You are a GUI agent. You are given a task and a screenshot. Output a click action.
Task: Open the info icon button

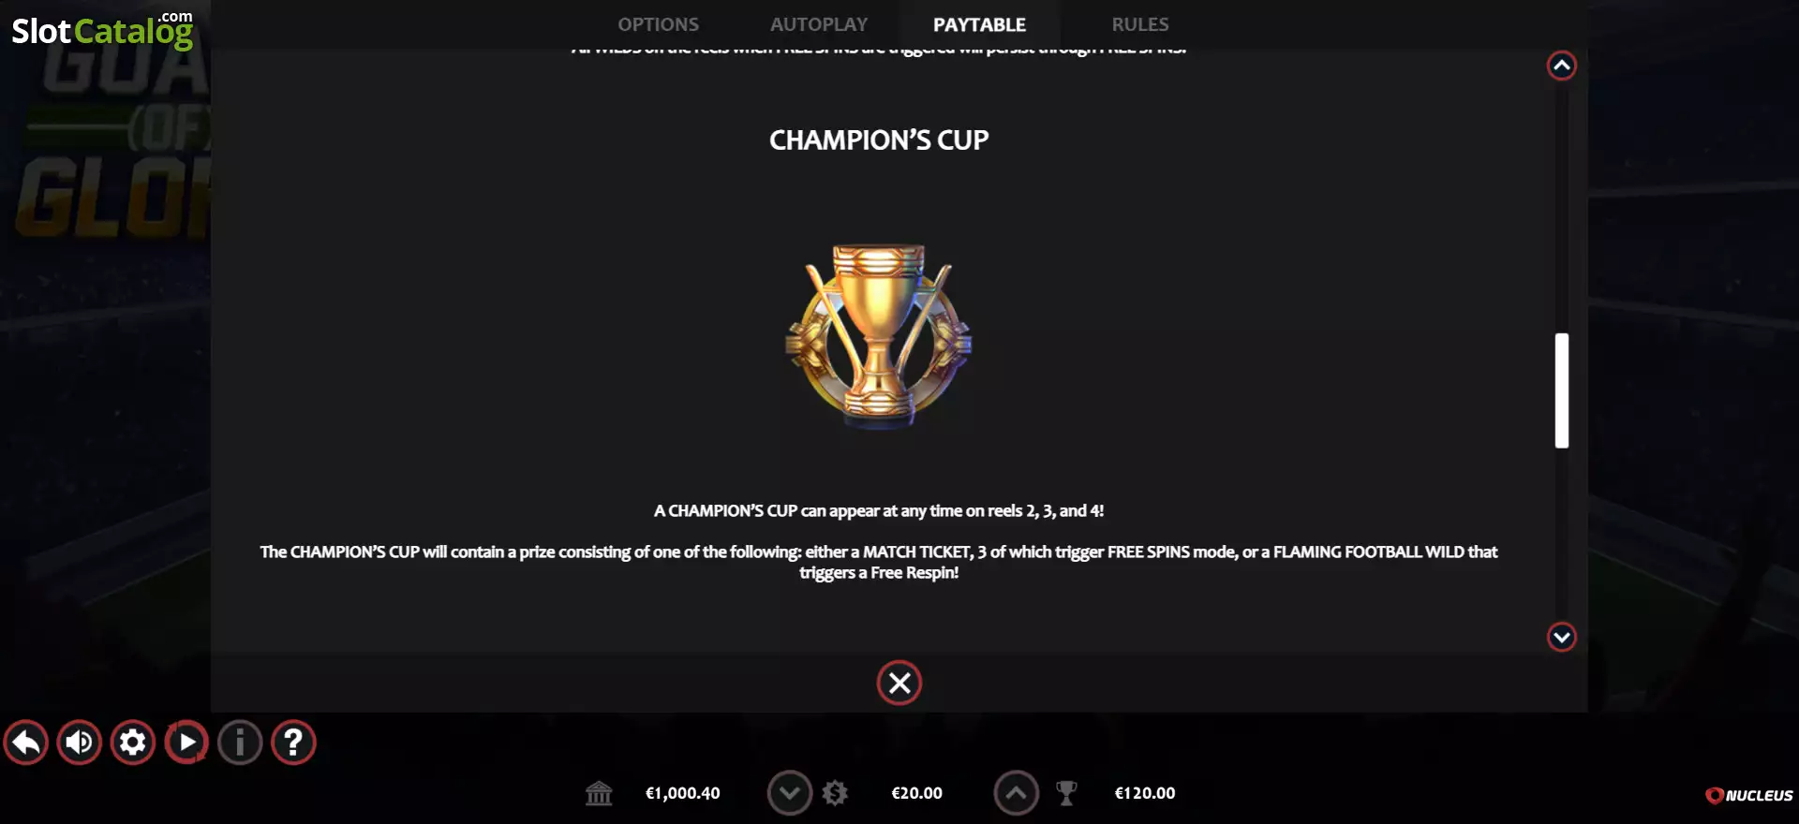tap(240, 743)
